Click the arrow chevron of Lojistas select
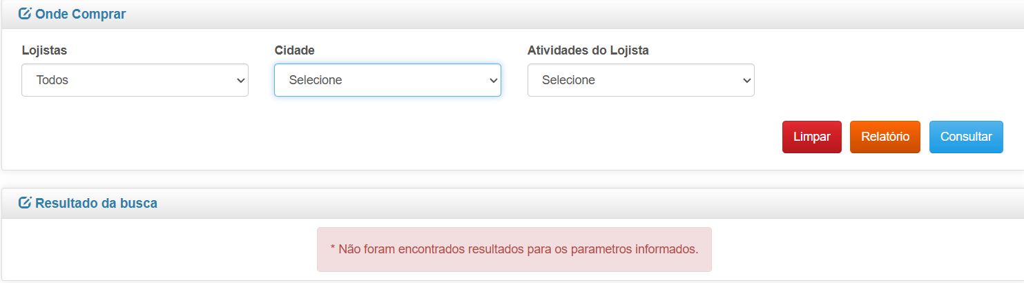 [x=241, y=81]
